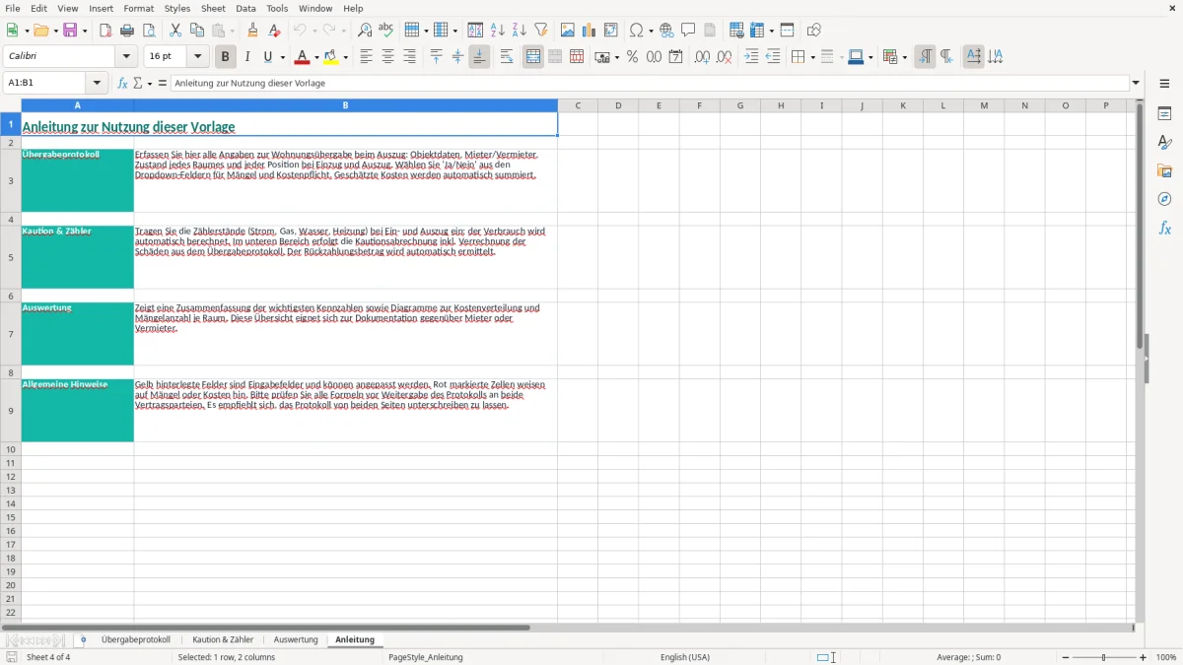Click the status bar zoom slider
Image resolution: width=1183 pixels, height=665 pixels.
(x=1104, y=657)
